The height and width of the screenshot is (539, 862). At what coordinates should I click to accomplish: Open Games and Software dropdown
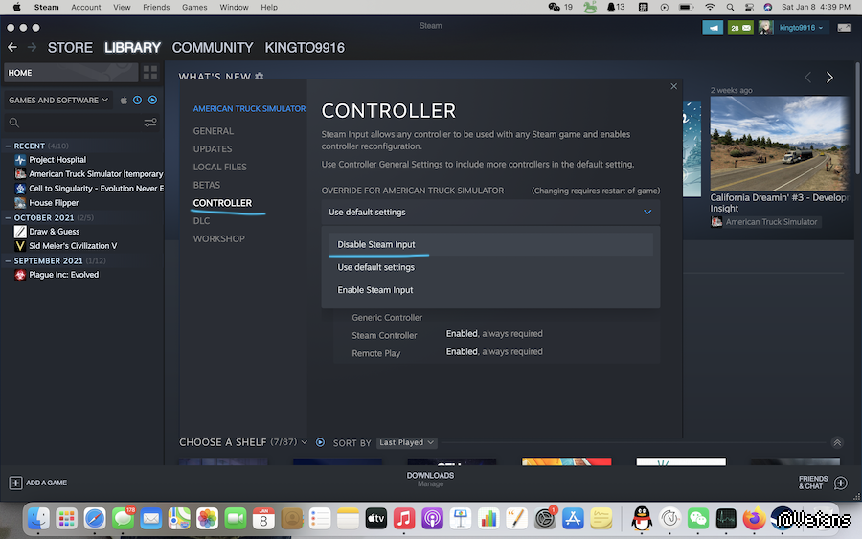(58, 100)
